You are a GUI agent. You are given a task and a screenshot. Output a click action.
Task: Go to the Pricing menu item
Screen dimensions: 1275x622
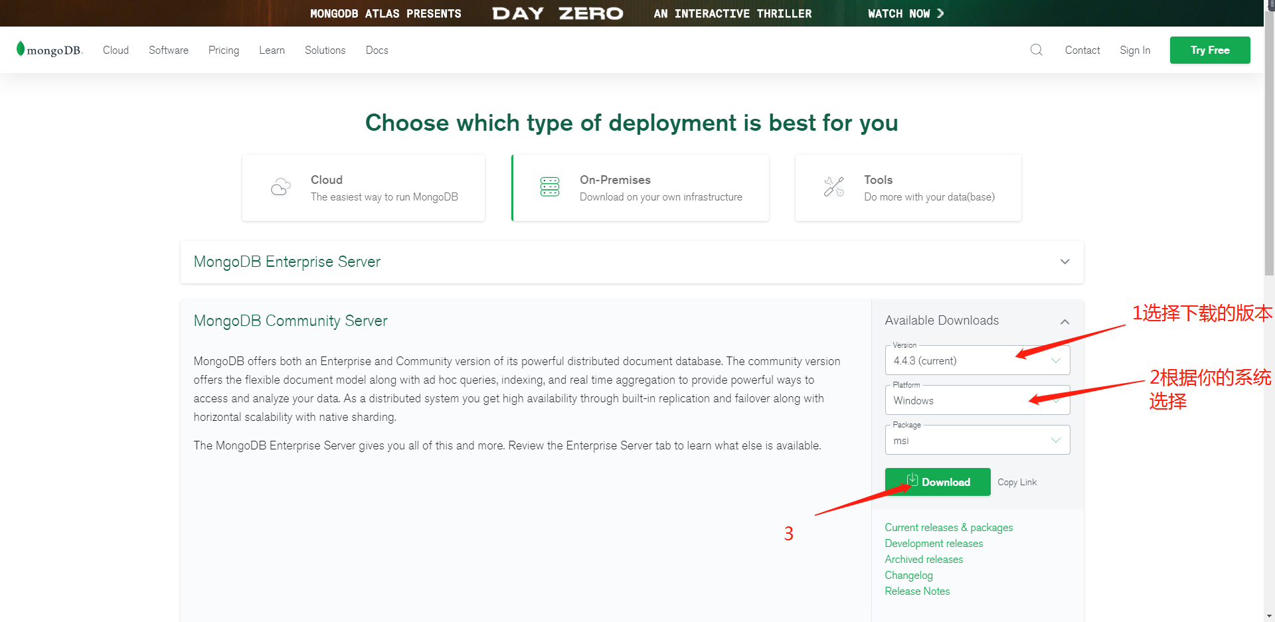pos(224,50)
